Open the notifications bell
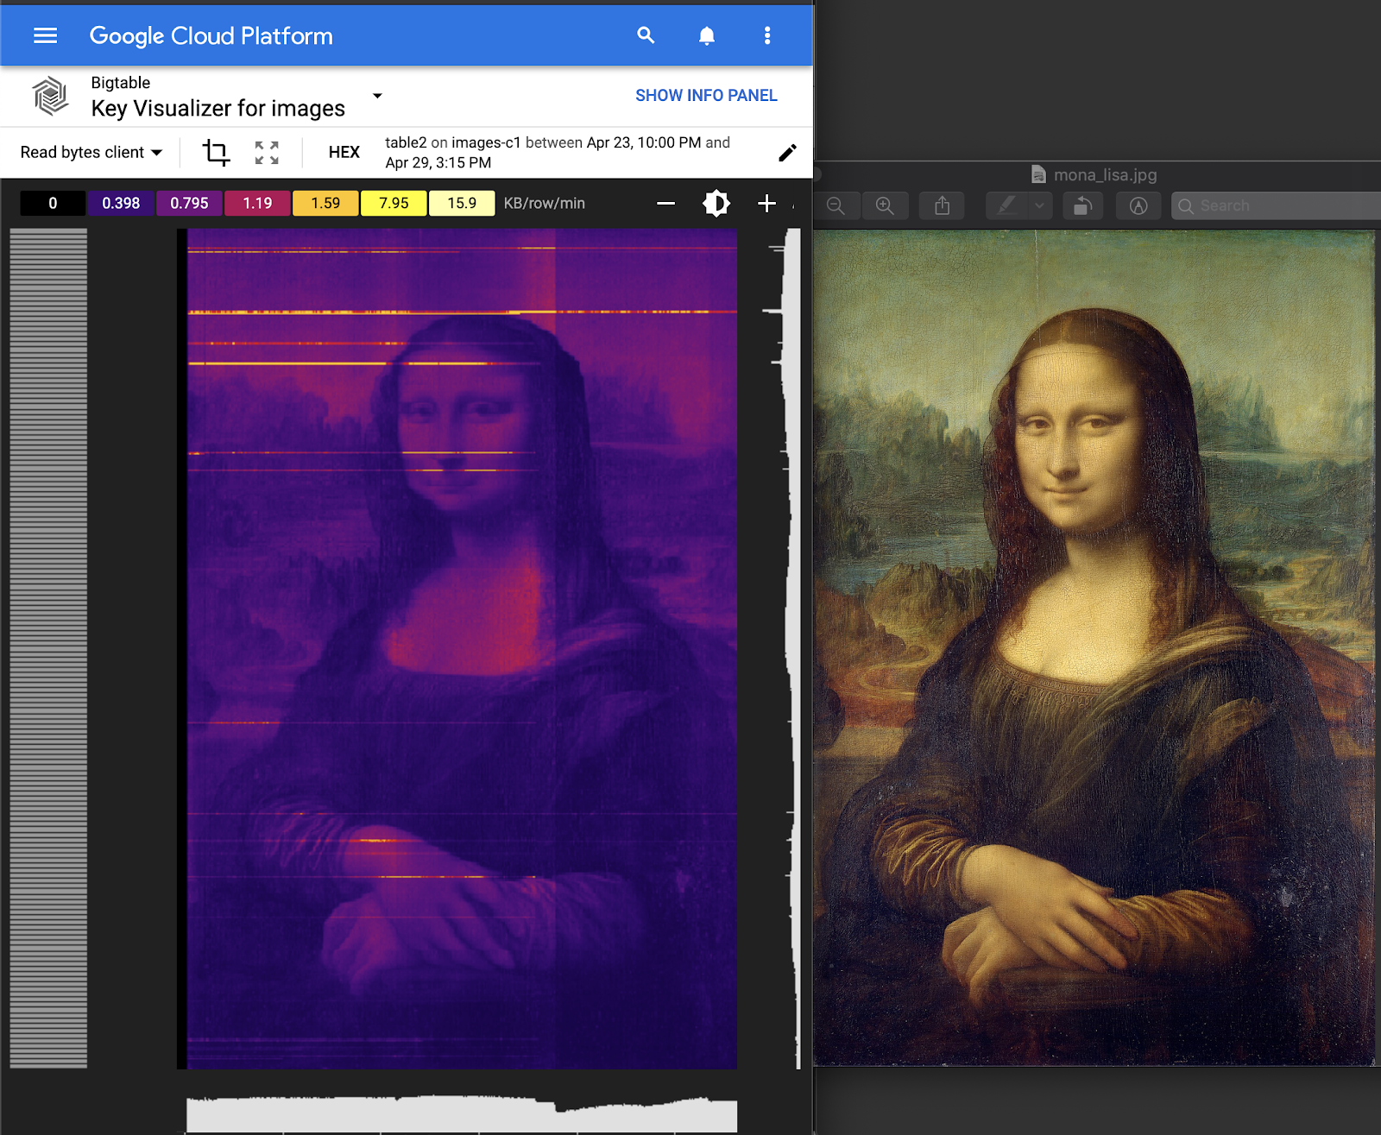 tap(706, 35)
